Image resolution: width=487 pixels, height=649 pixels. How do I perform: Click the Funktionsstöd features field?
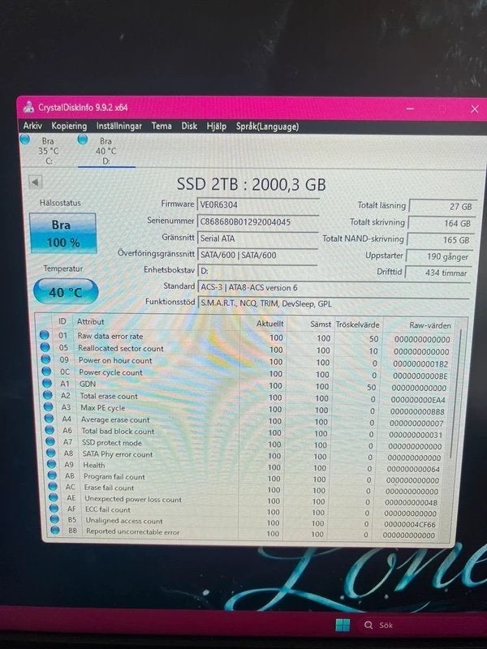pos(334,303)
